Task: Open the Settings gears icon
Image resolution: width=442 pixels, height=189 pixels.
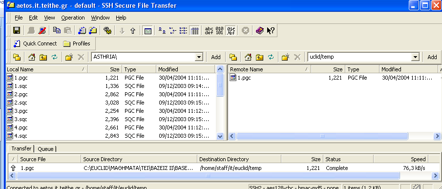Action: click(107, 31)
